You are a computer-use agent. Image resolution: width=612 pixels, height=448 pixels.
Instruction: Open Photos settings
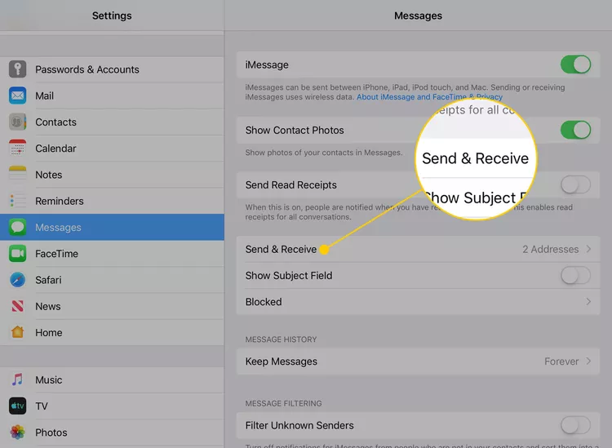112,432
